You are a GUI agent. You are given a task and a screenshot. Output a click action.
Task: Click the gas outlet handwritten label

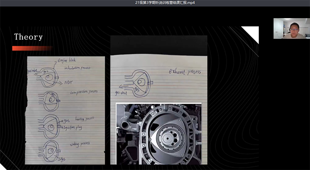click(121, 93)
